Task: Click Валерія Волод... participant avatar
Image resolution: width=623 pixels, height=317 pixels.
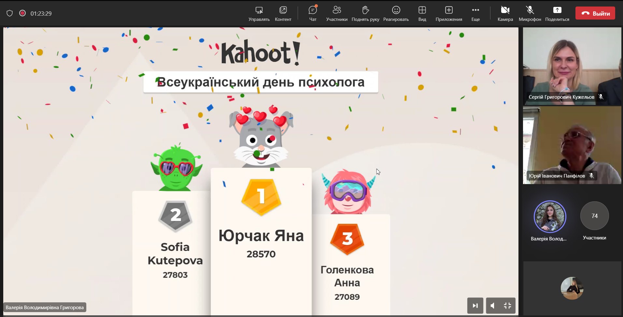Action: tap(550, 217)
